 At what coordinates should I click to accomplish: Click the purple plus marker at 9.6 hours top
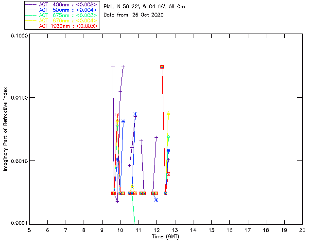coord(113,67)
